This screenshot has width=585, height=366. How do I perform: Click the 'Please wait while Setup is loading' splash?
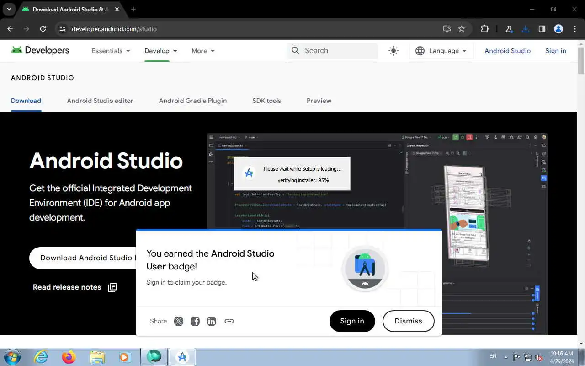tap(292, 174)
